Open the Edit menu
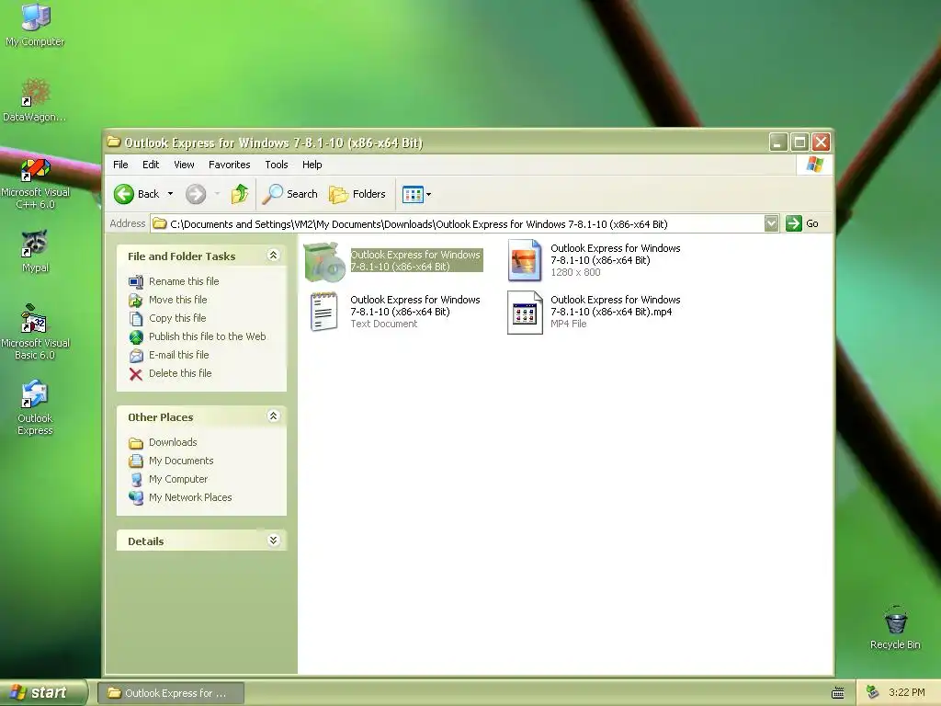 [151, 165]
